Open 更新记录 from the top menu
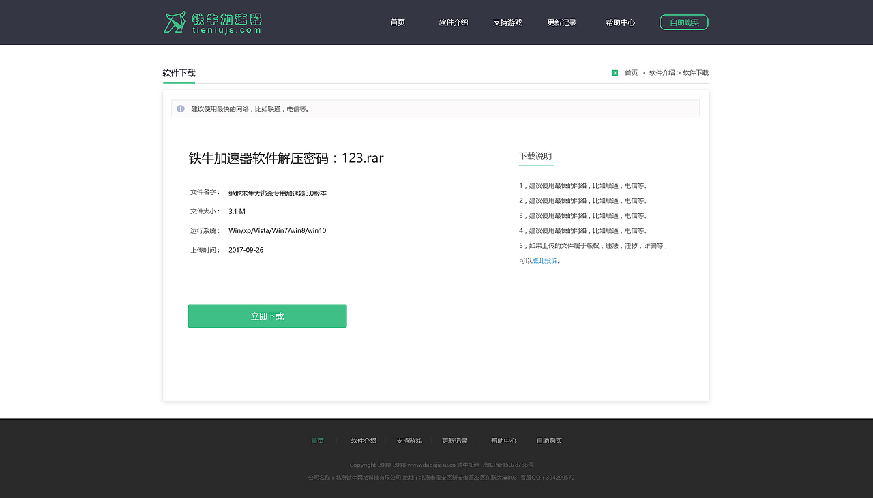The height and width of the screenshot is (498, 873). point(561,22)
